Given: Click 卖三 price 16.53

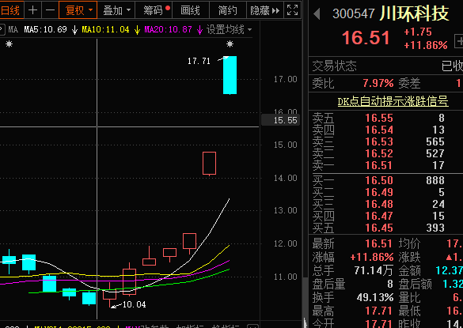Looking at the screenshot, I should pyautogui.click(x=379, y=141).
